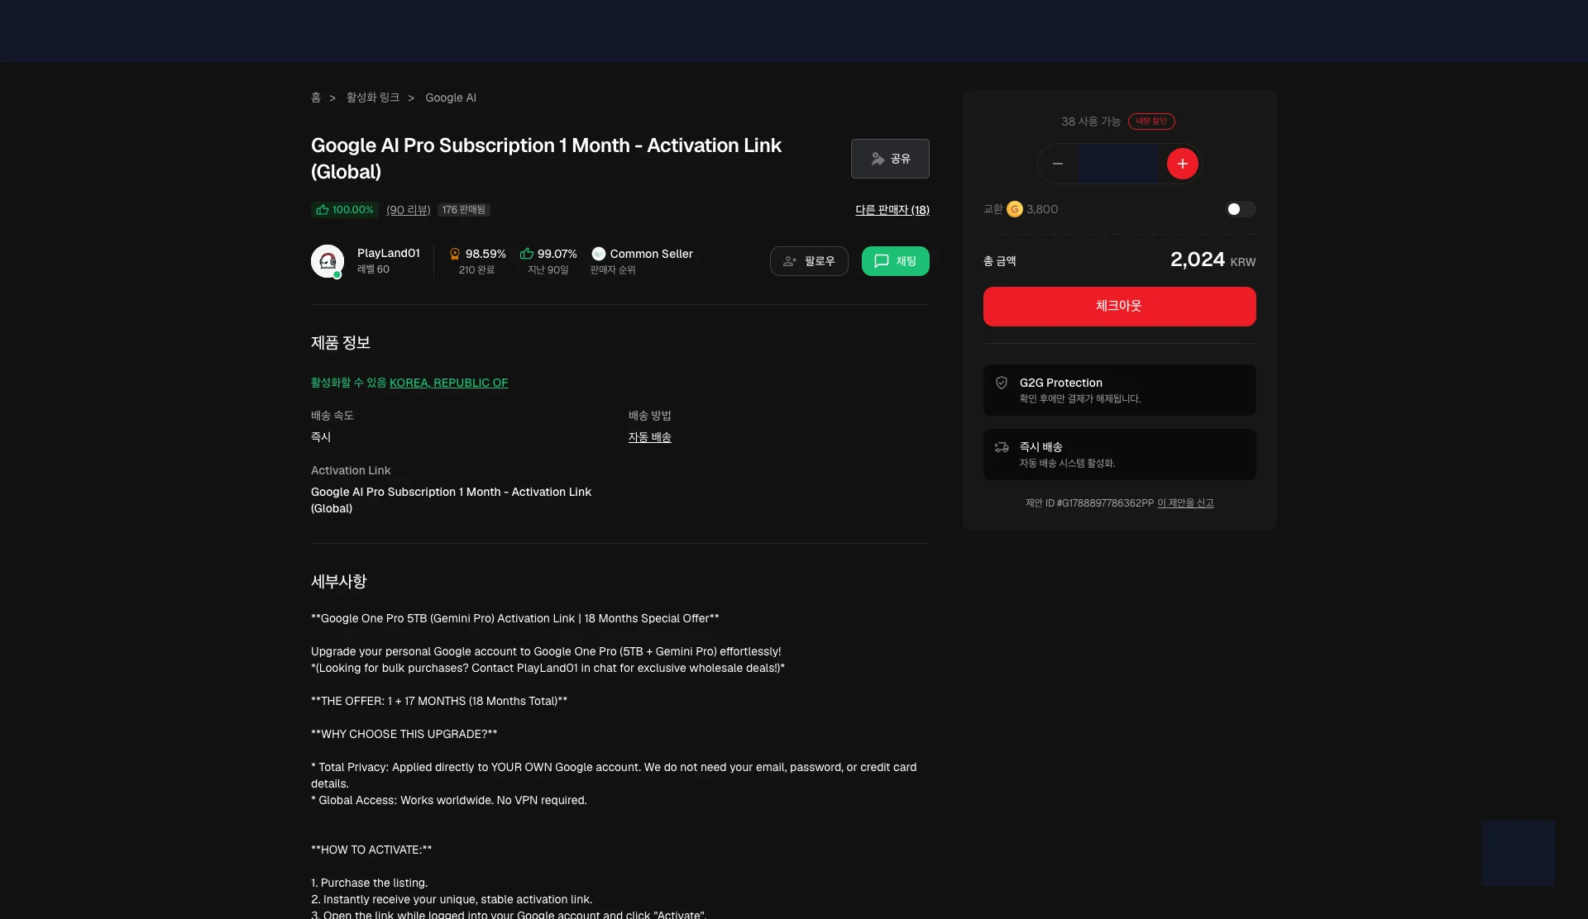This screenshot has height=919, width=1588.
Task: Increase quantity with the red plus button
Action: [1182, 164]
